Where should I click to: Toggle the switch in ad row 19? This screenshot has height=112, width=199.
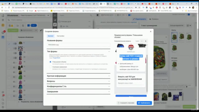(15, 53)
